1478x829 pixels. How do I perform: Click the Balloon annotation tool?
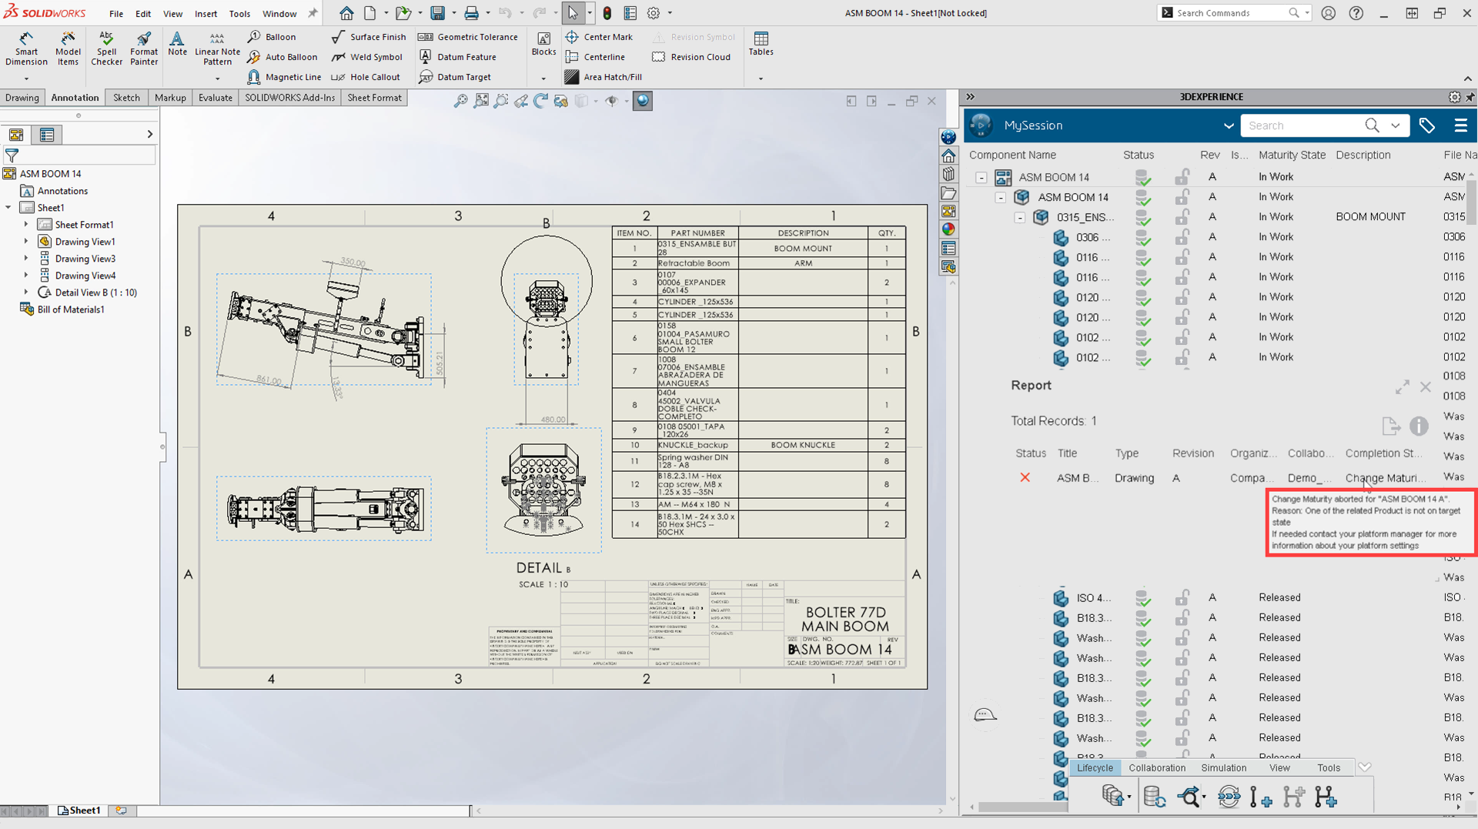(x=273, y=37)
